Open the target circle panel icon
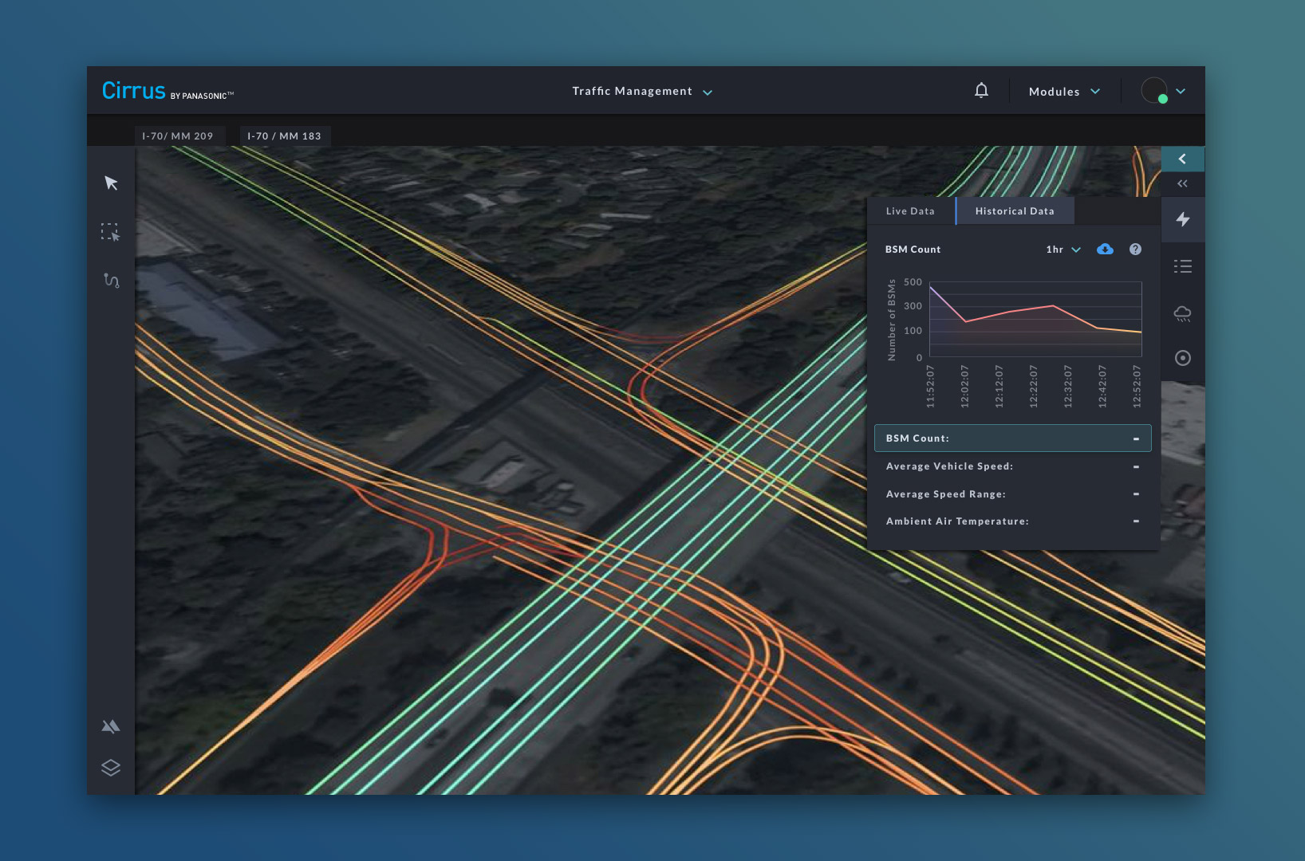This screenshot has height=861, width=1305. tap(1183, 358)
